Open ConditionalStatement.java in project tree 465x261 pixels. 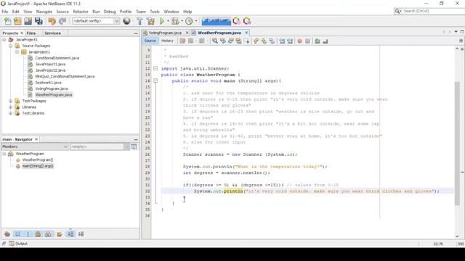tap(57, 58)
